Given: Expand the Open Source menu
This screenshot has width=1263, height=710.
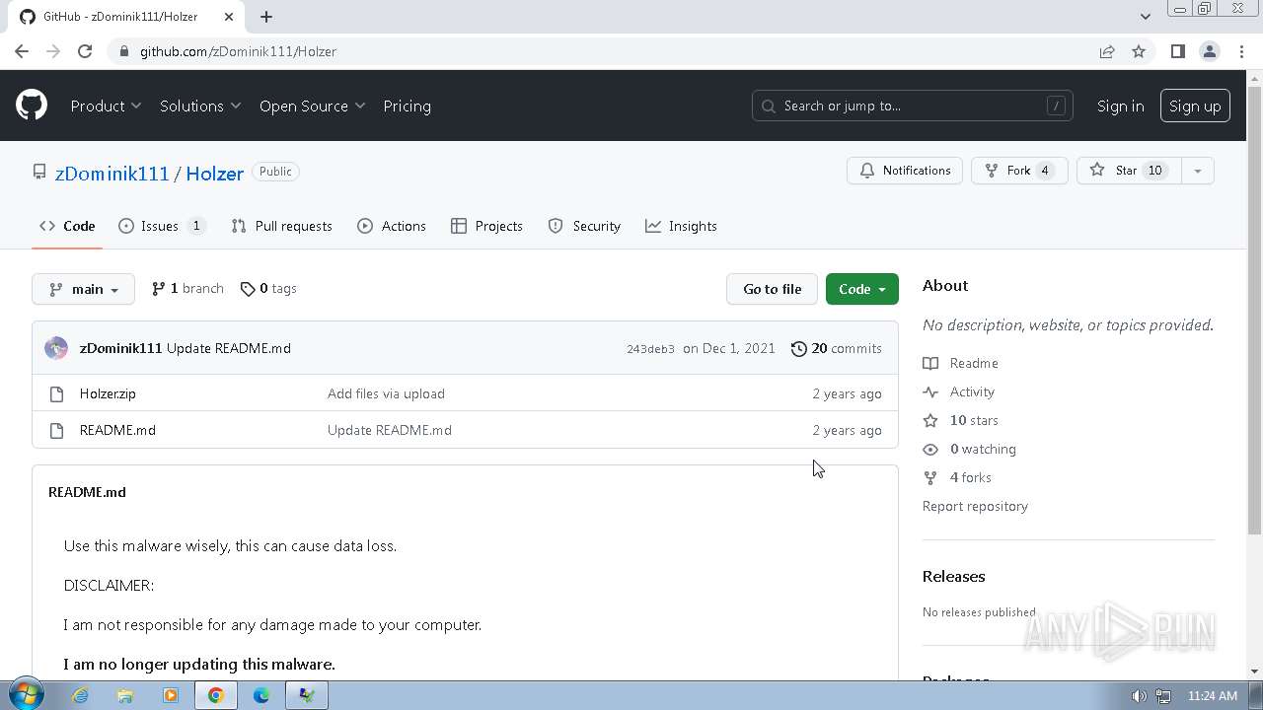Looking at the screenshot, I should [x=313, y=106].
